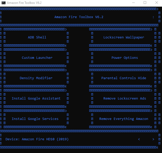Open the console icon in title bar
The width and height of the screenshot is (162, 153).
click(x=4, y=3)
